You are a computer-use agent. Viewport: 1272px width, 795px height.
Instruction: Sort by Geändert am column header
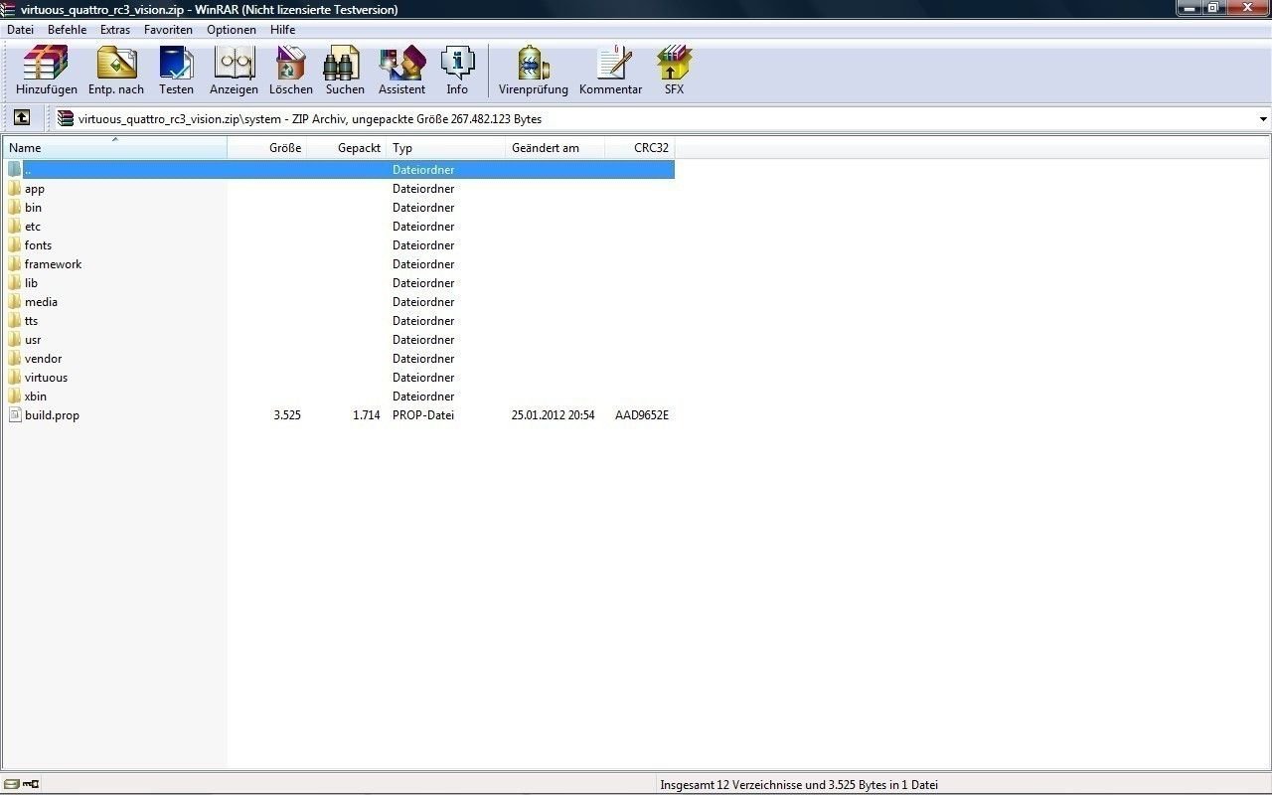pos(556,148)
